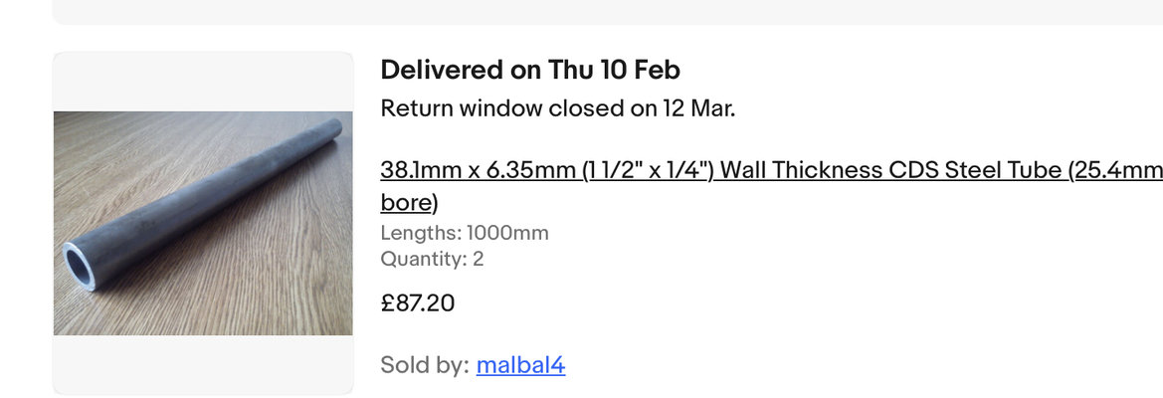Screen dimensions: 1163x398
Task: Click the hollow open end of the tube photo
Action: tap(82, 265)
